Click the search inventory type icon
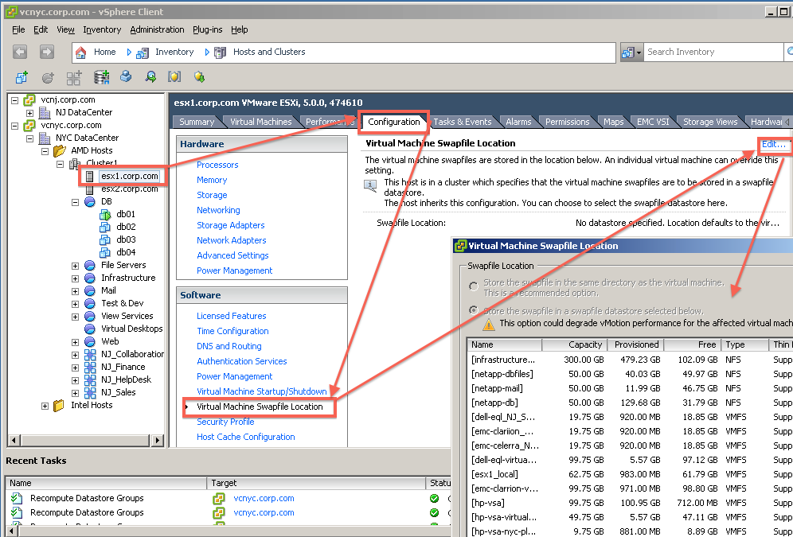This screenshot has width=793, height=537. pos(628,52)
